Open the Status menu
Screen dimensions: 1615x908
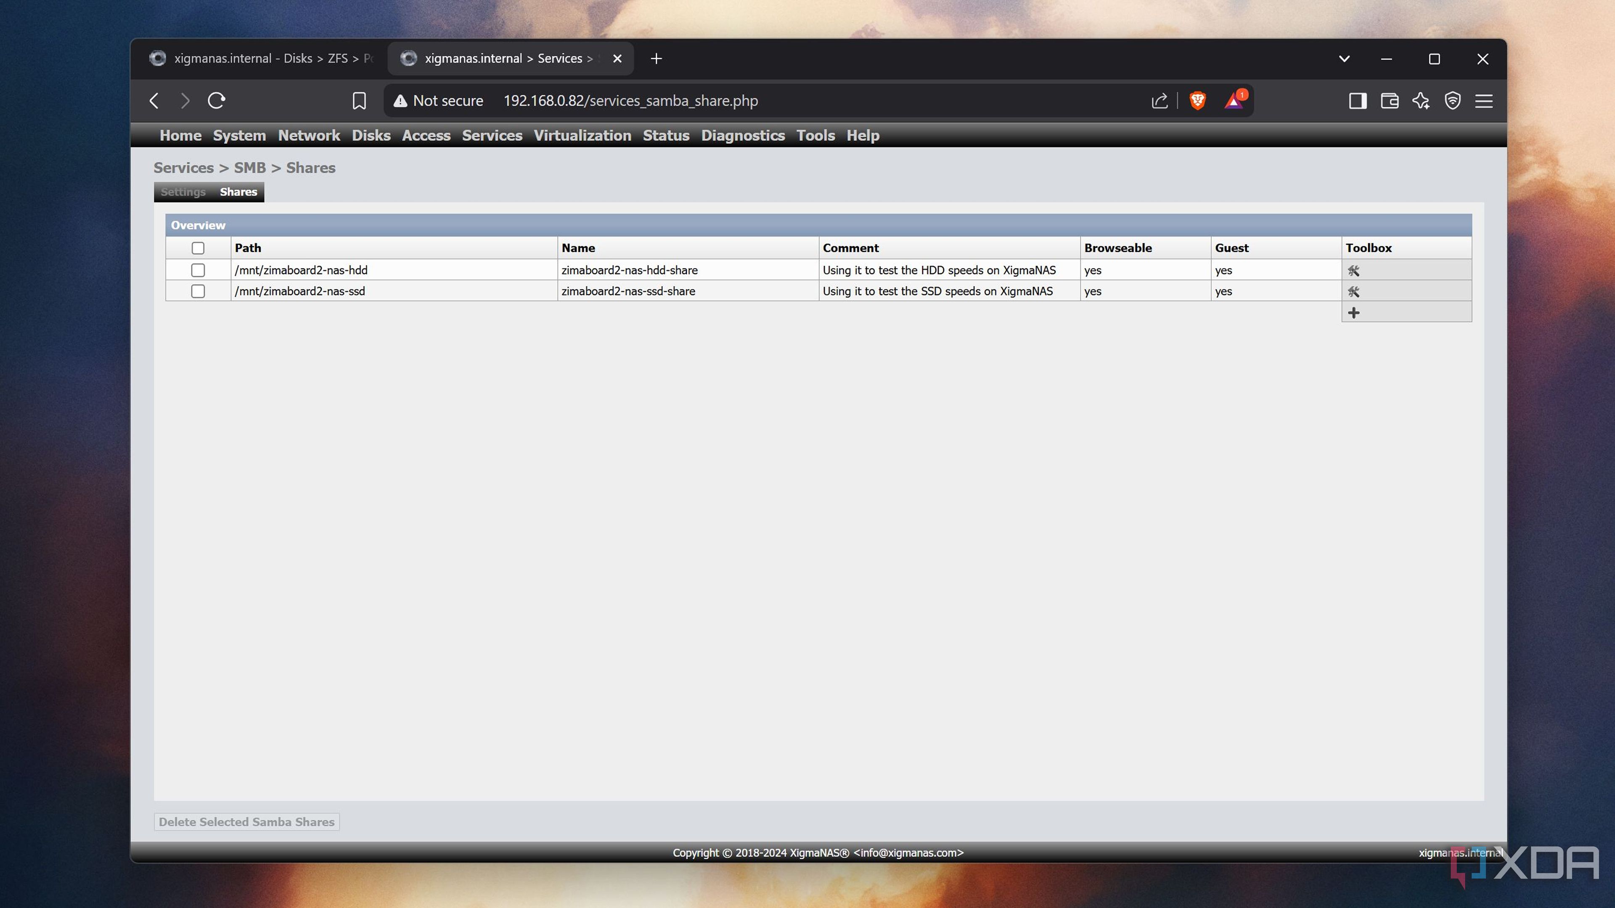(666, 135)
